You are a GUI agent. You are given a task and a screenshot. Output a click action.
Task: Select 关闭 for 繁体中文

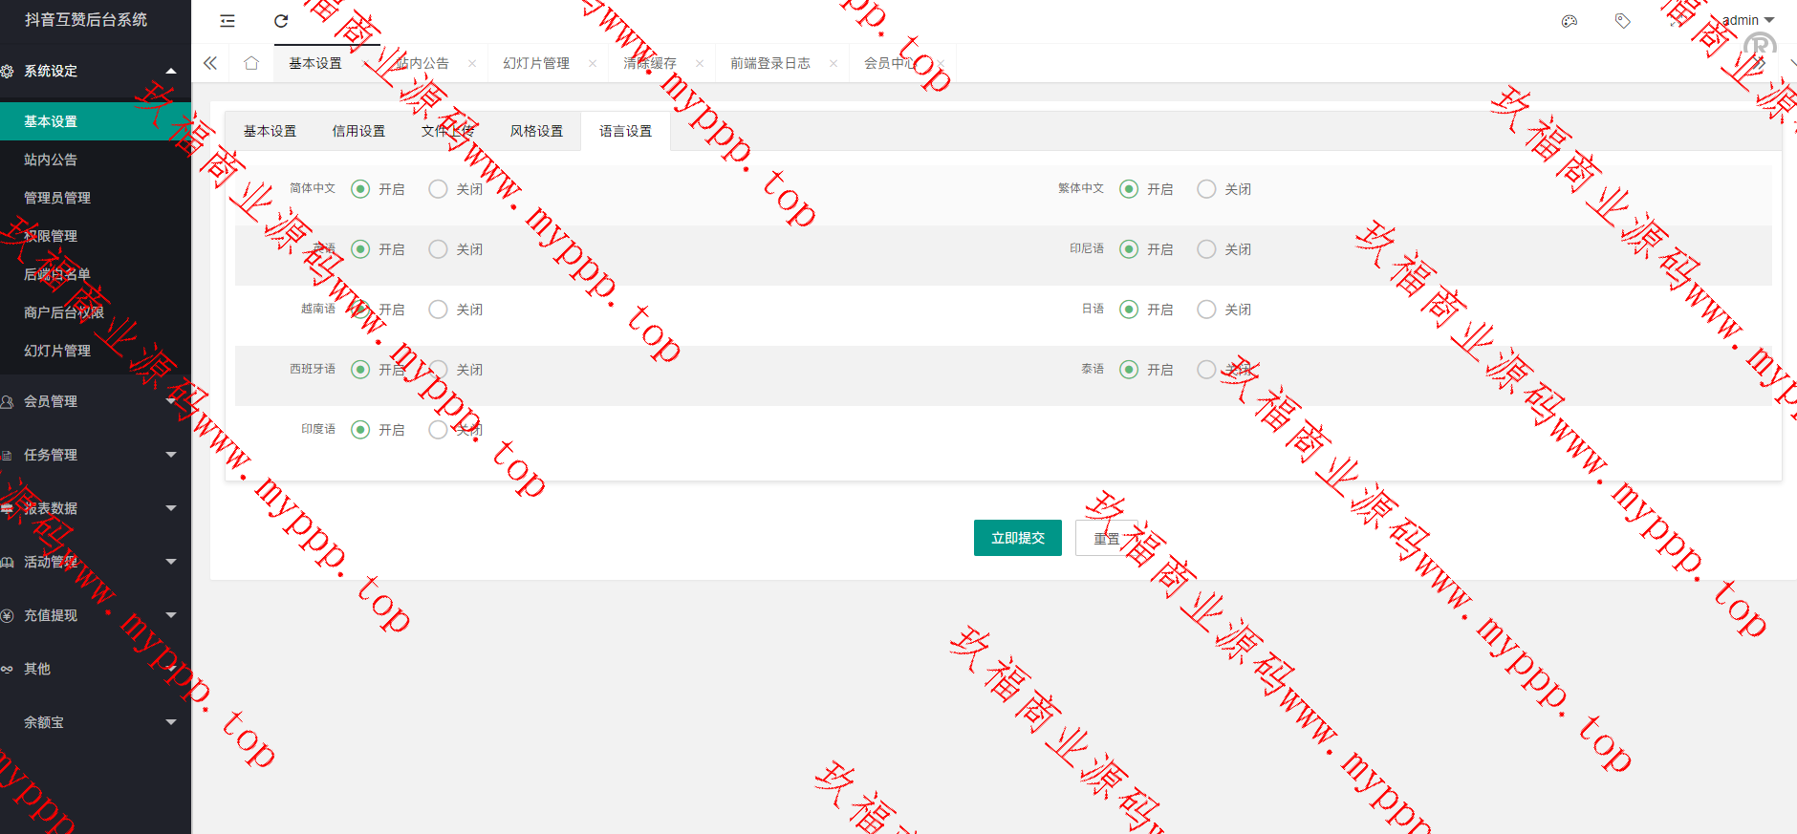coord(1206,189)
